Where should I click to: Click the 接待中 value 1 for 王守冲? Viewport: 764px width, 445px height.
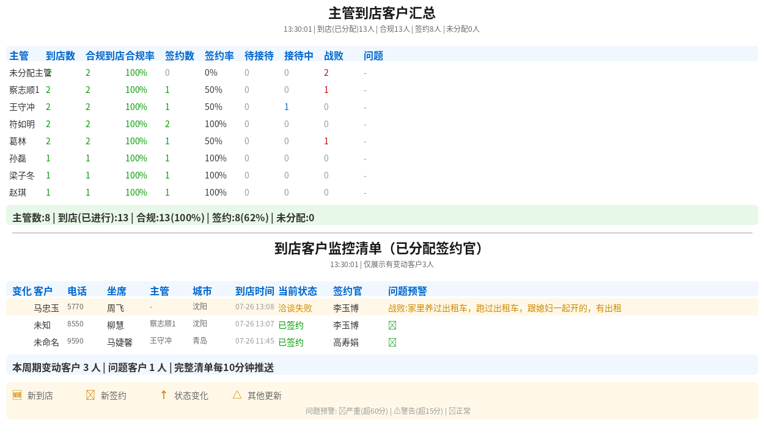pos(287,107)
